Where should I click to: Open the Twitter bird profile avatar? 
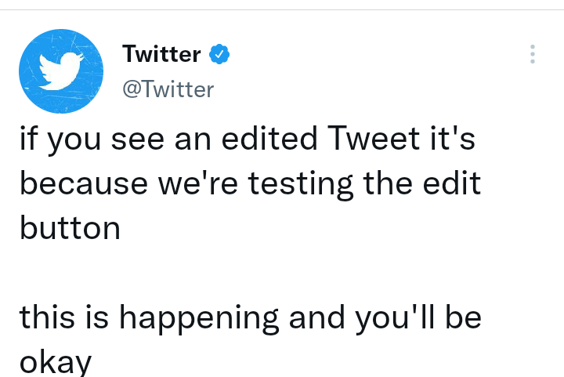pos(61,71)
